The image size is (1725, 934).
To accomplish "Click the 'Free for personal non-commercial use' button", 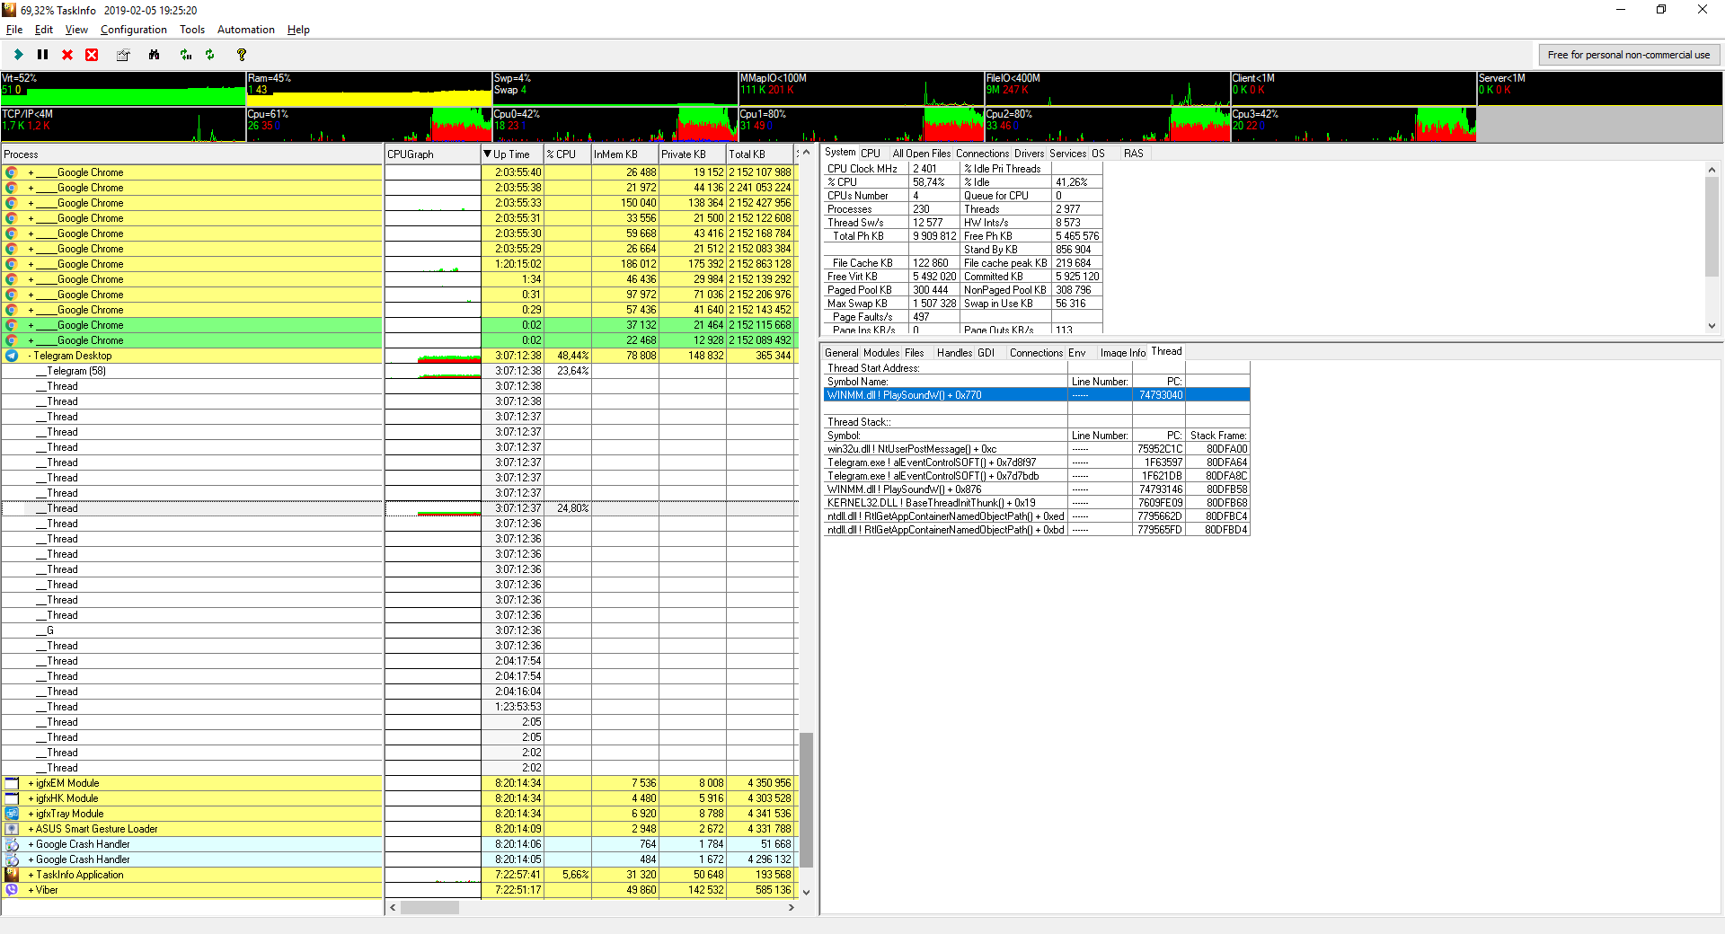I will pos(1629,55).
